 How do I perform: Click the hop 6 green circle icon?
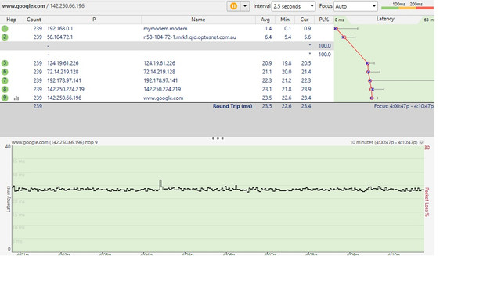click(x=5, y=72)
